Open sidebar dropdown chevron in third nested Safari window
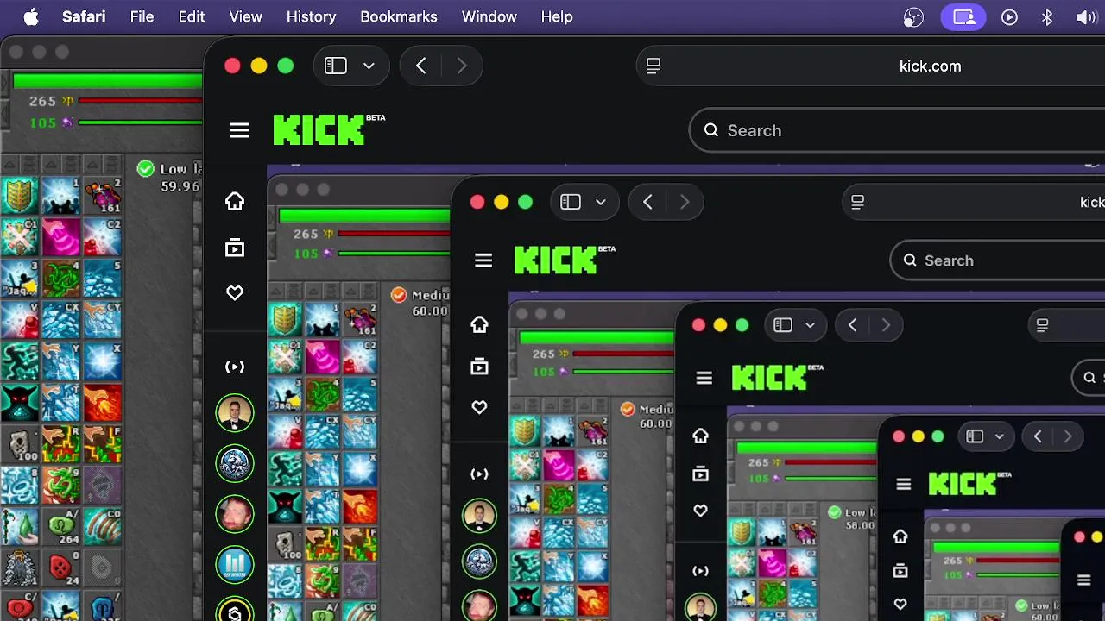The image size is (1105, 621). 810,325
